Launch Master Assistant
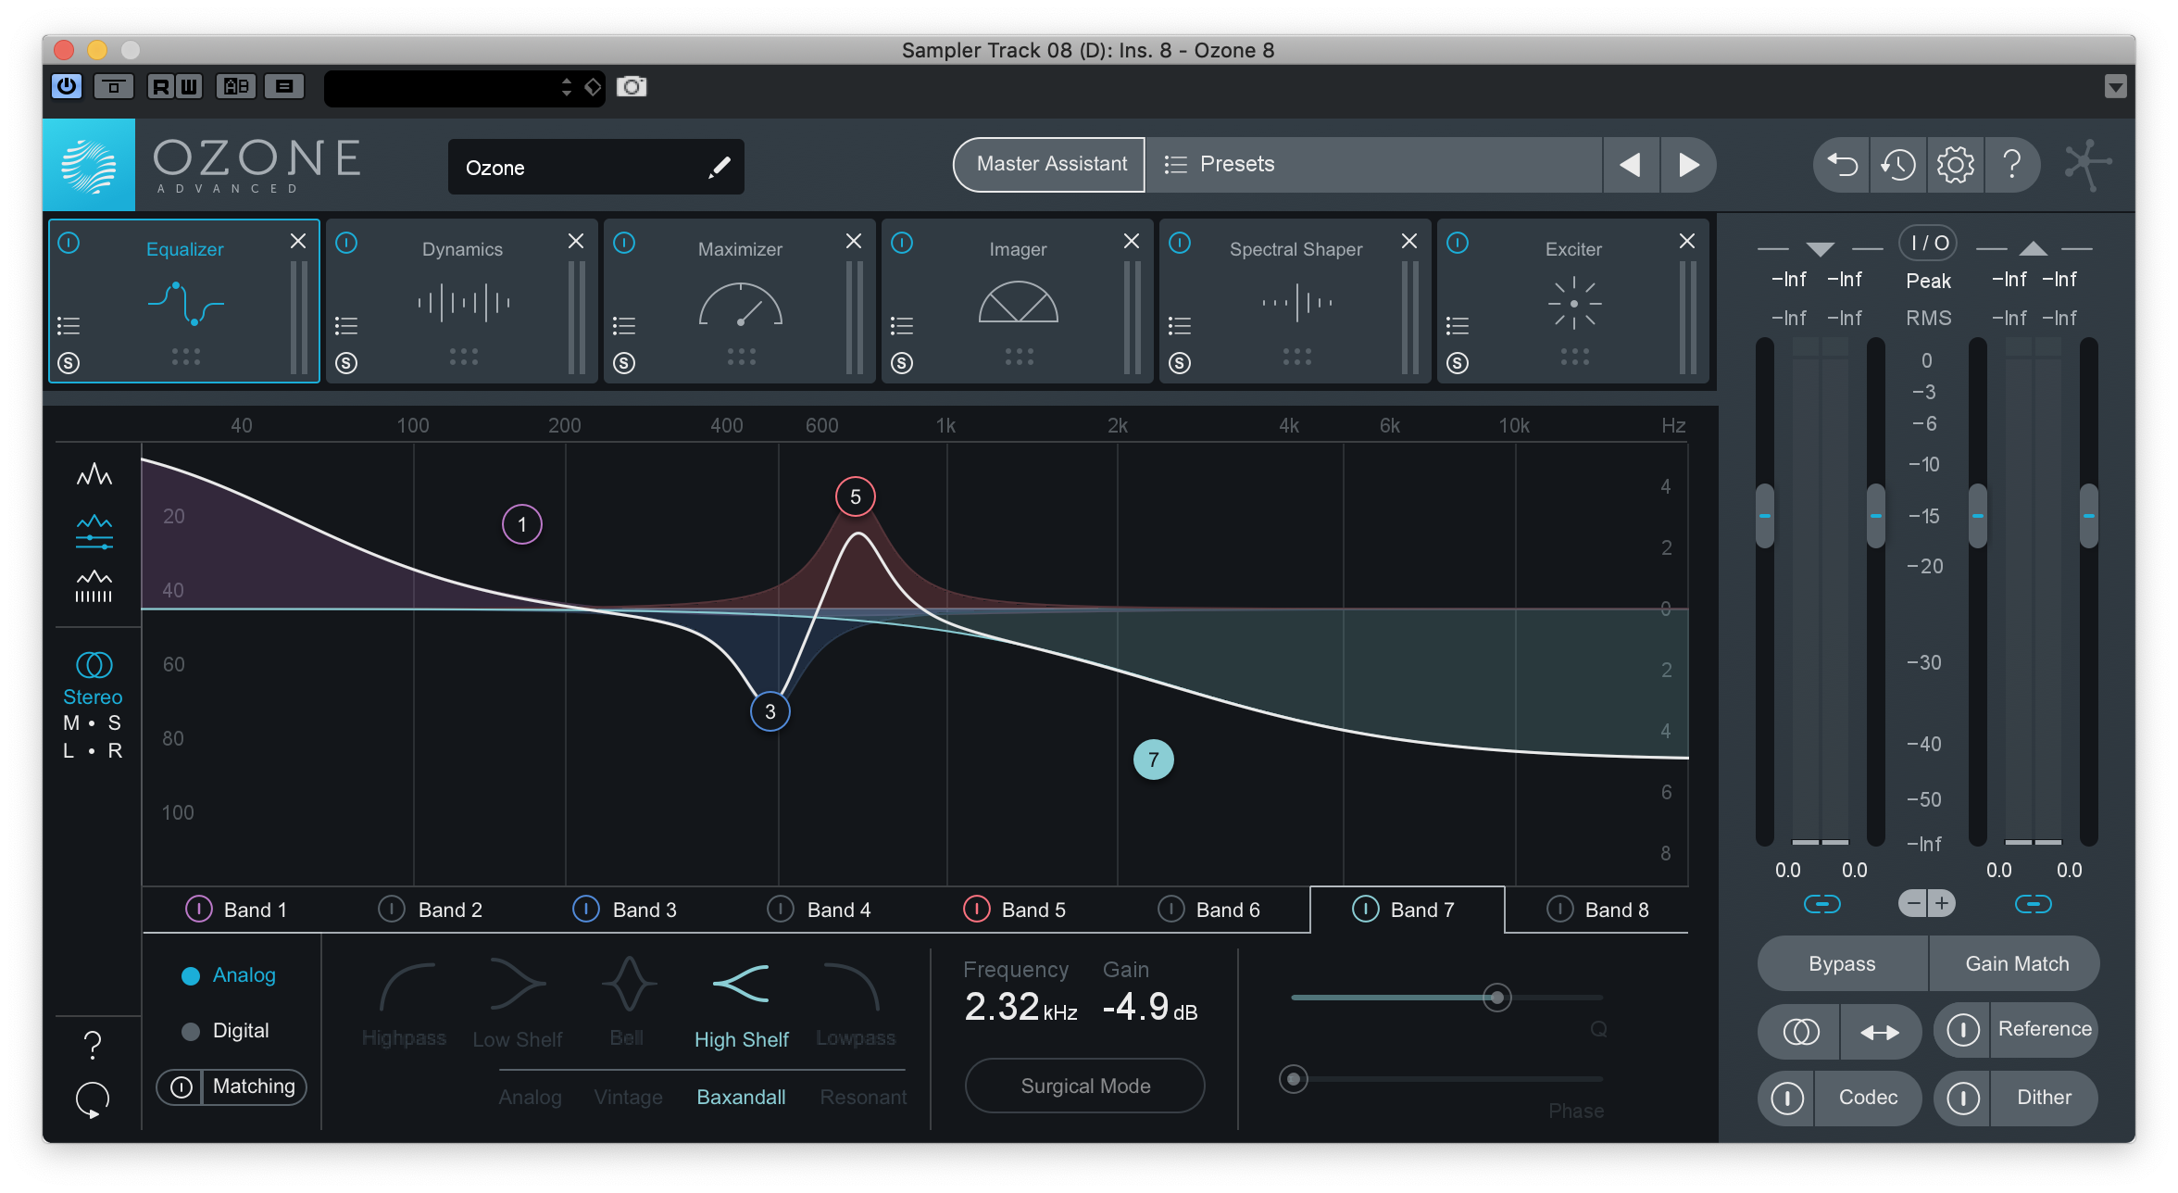The height and width of the screenshot is (1193, 2178). click(x=1050, y=164)
